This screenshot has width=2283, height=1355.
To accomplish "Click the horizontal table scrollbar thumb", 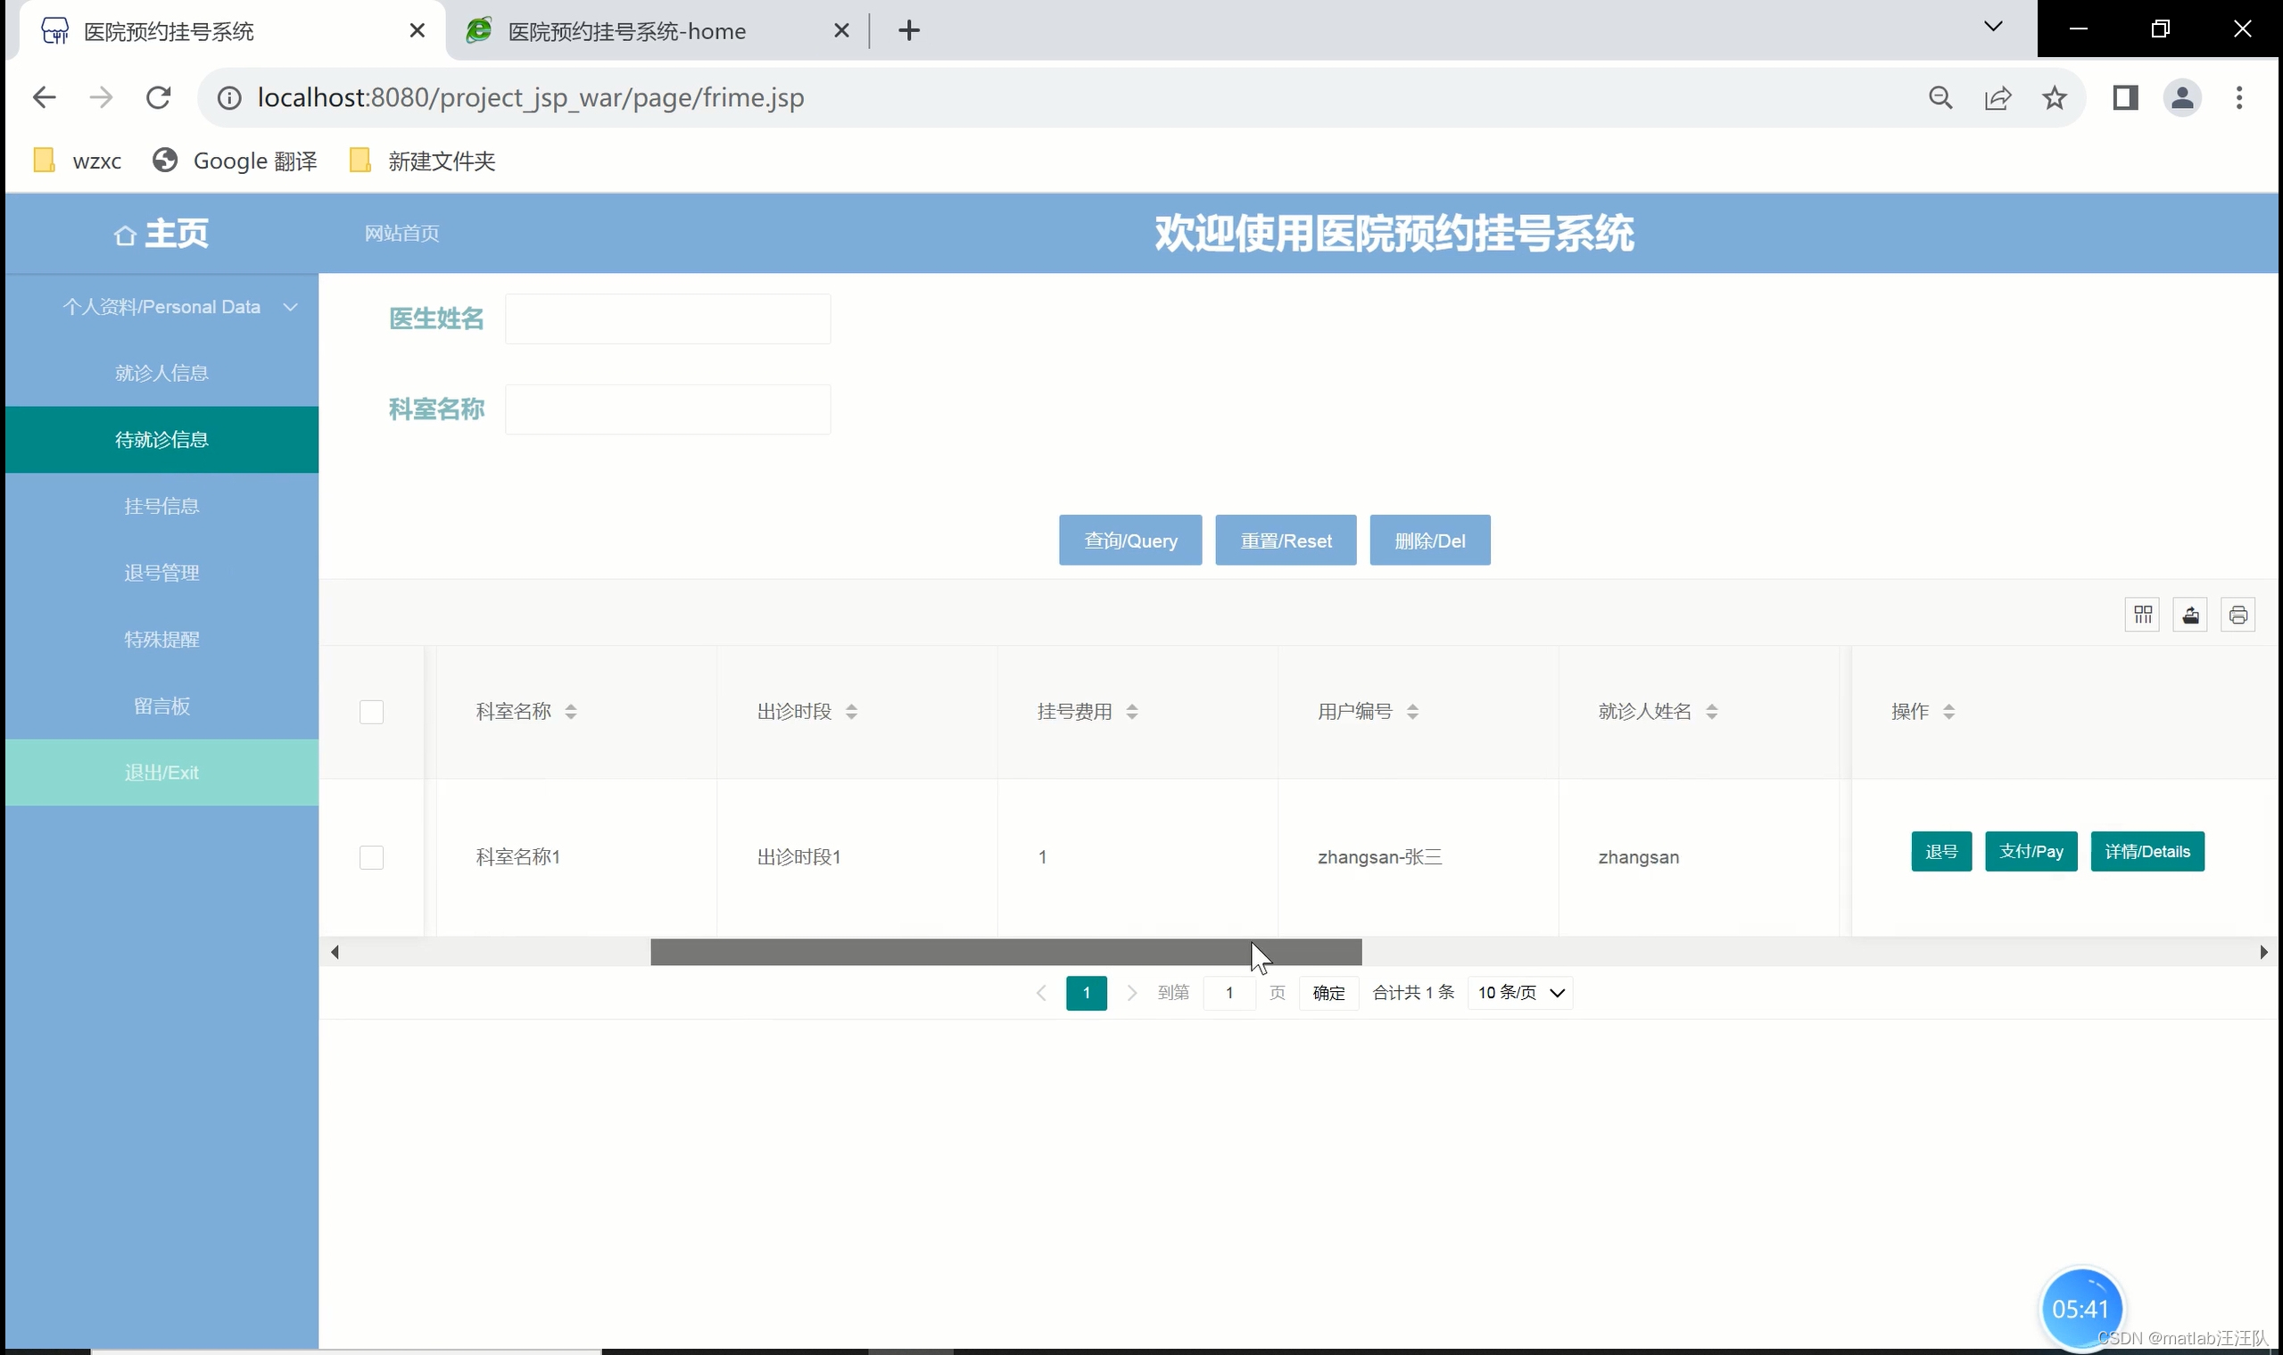I will coord(1005,953).
